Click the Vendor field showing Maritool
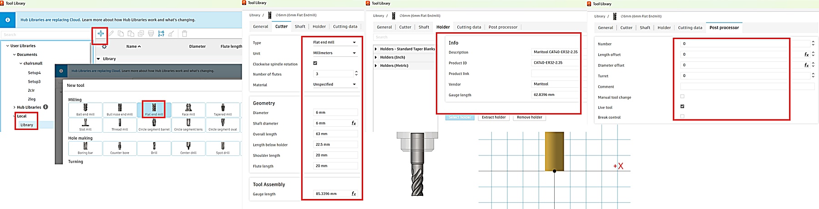The image size is (819, 209). (555, 84)
